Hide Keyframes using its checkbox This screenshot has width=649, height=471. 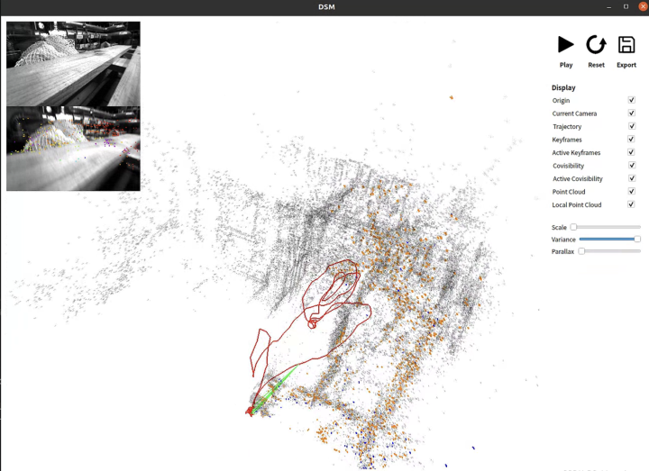pyautogui.click(x=631, y=140)
